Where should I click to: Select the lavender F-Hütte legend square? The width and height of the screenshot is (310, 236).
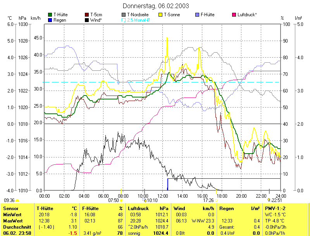click(x=197, y=15)
